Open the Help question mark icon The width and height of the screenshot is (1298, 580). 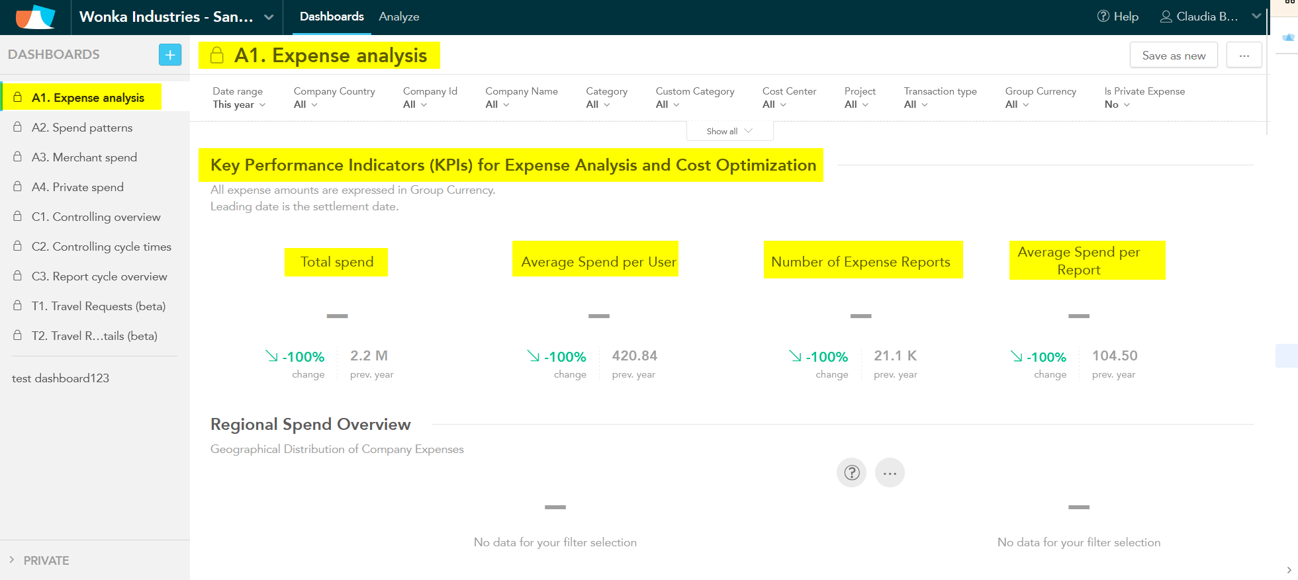tap(1103, 17)
